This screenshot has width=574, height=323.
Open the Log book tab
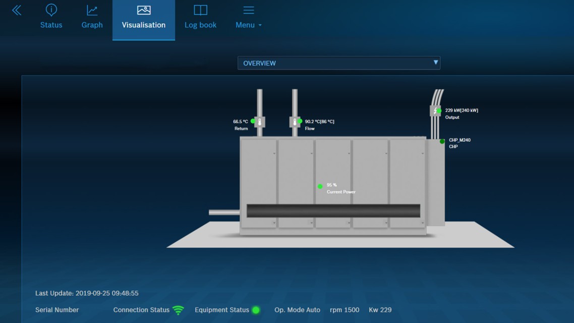[200, 17]
